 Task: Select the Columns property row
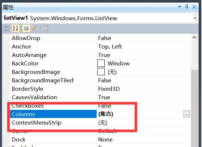click(100, 114)
